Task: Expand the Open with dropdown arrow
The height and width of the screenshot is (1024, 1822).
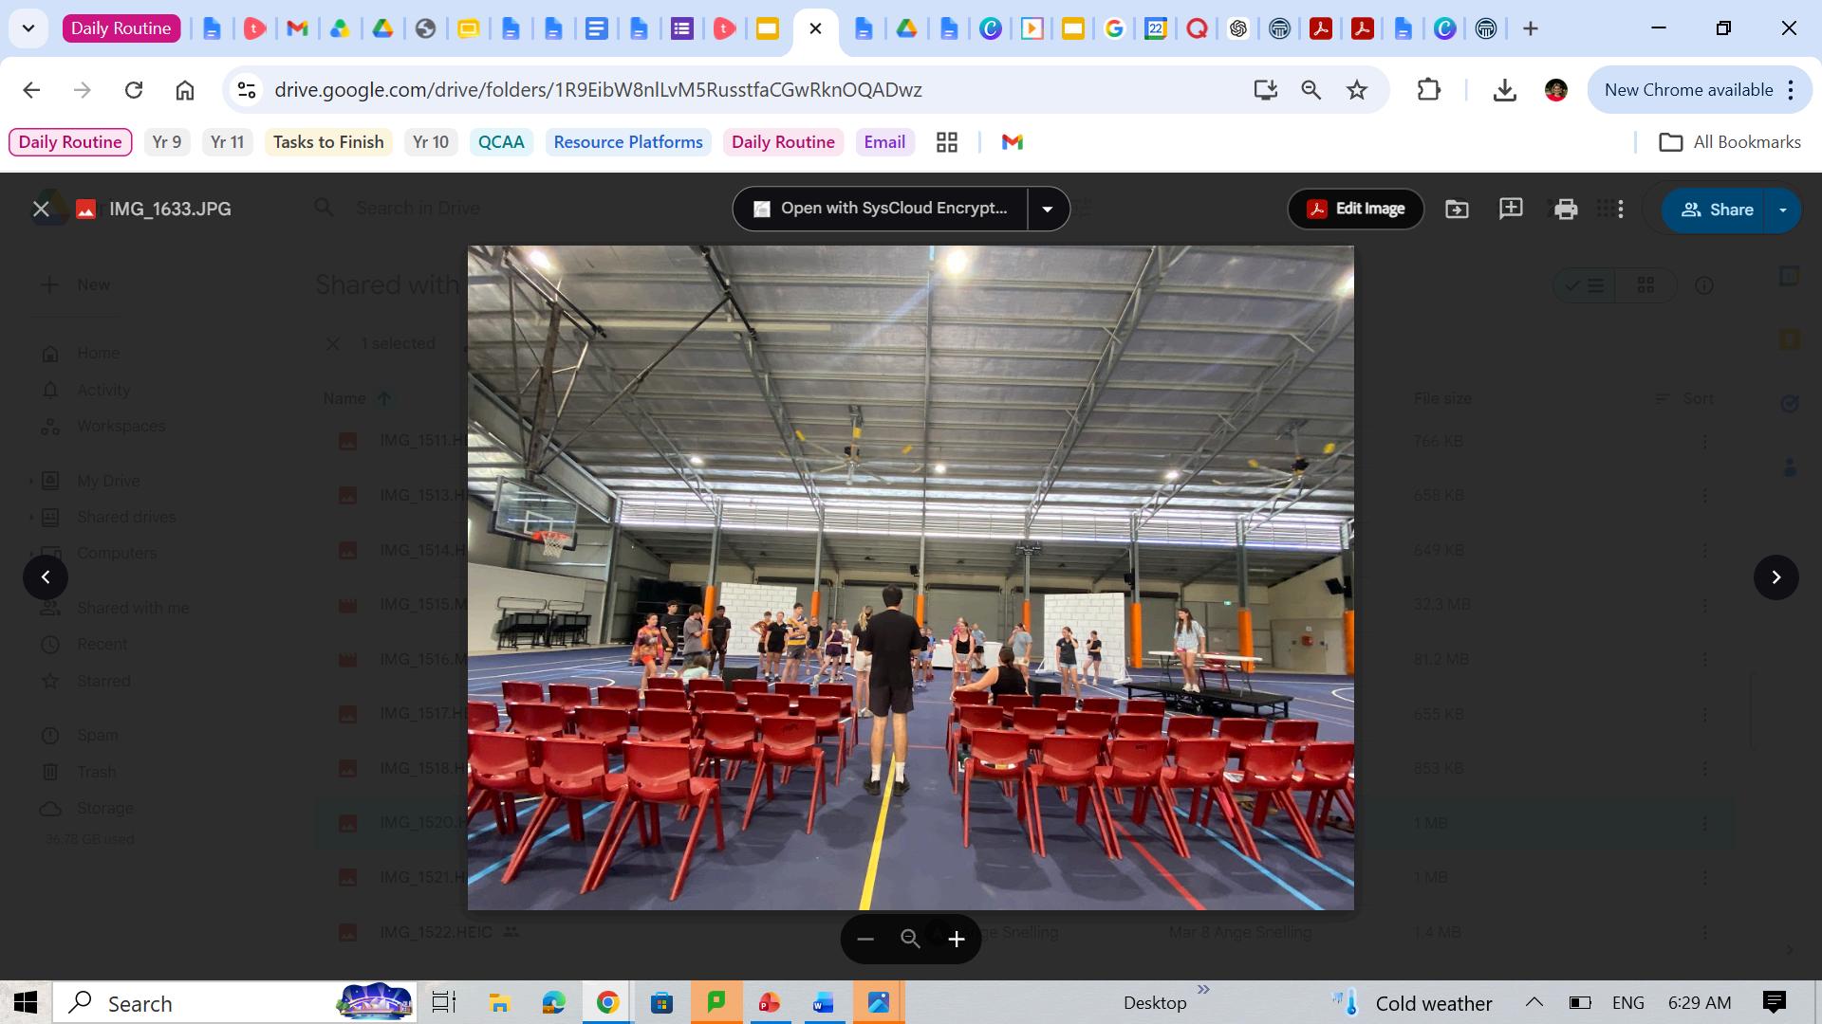Action: (x=1048, y=210)
